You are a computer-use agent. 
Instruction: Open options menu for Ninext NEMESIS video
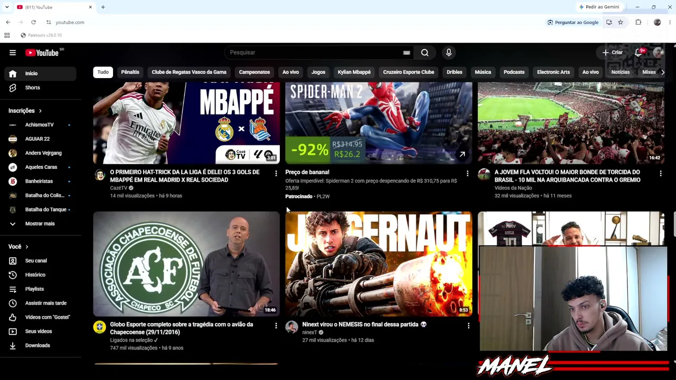coord(468,326)
